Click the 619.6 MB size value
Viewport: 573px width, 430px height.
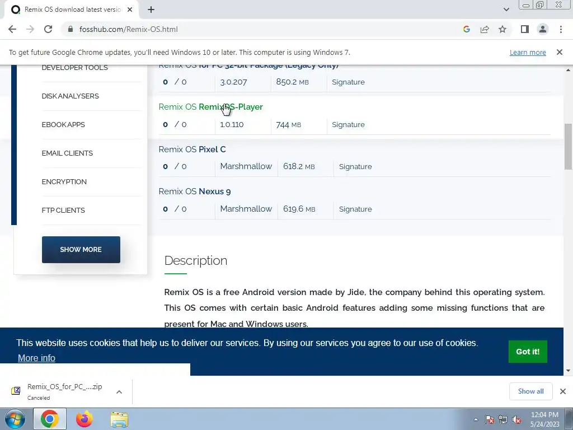pyautogui.click(x=299, y=209)
